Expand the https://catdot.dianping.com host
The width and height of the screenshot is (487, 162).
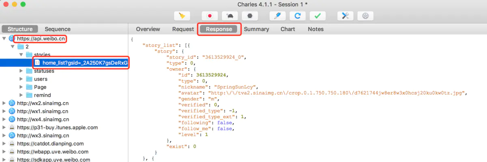pos(4,144)
